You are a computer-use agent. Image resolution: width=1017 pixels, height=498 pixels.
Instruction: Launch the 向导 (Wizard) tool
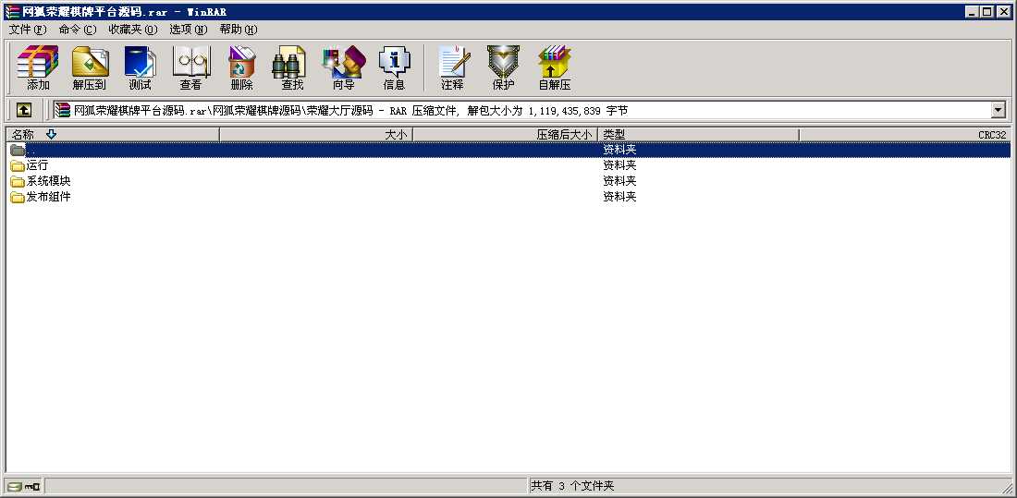point(344,67)
